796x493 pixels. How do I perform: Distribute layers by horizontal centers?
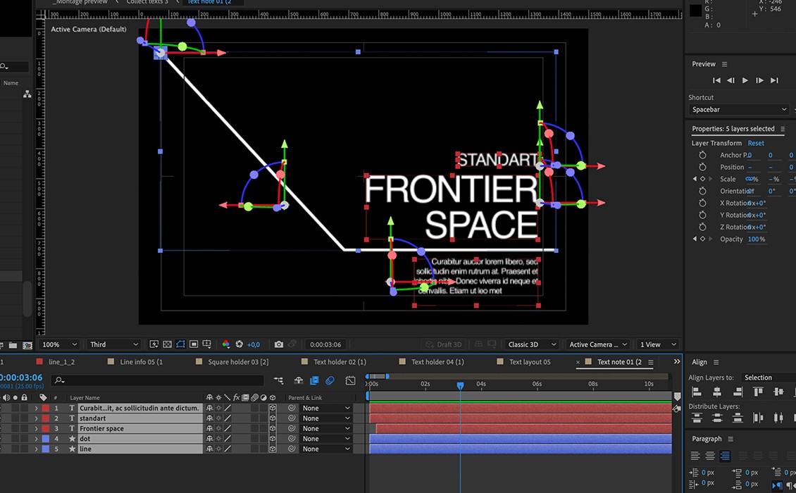tap(778, 418)
